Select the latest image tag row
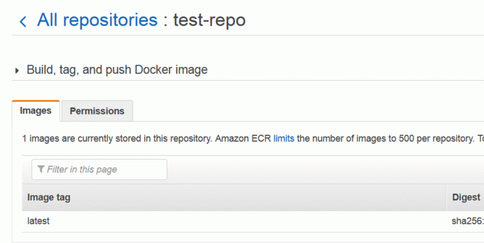This screenshot has height=243, width=484. 253,221
